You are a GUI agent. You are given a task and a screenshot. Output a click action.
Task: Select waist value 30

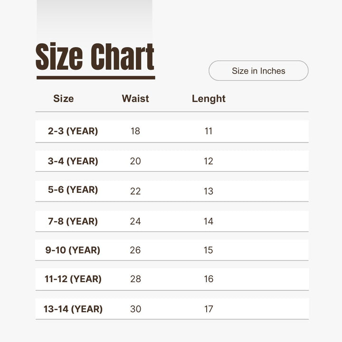(135, 309)
